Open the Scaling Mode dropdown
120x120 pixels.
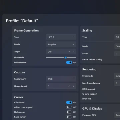tap(117, 46)
